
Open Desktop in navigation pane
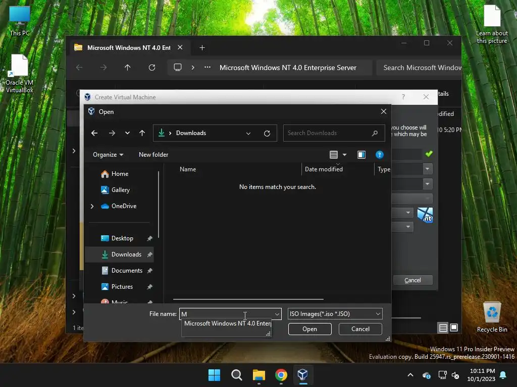(122, 238)
